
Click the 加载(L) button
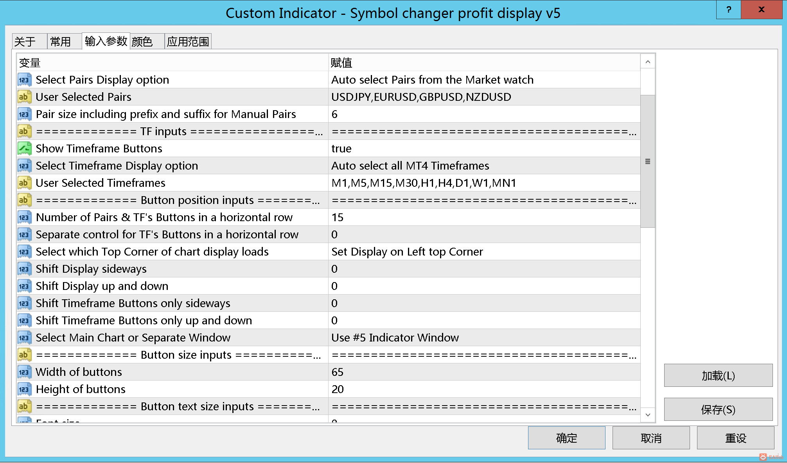point(718,375)
